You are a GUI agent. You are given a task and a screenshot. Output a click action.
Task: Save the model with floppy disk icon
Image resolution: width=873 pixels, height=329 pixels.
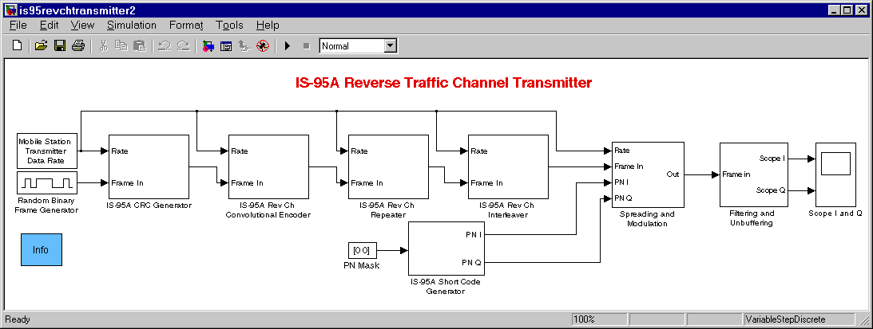coord(60,45)
